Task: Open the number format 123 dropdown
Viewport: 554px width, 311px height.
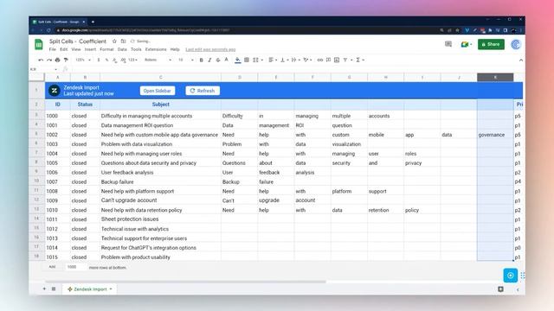Action: (x=132, y=60)
